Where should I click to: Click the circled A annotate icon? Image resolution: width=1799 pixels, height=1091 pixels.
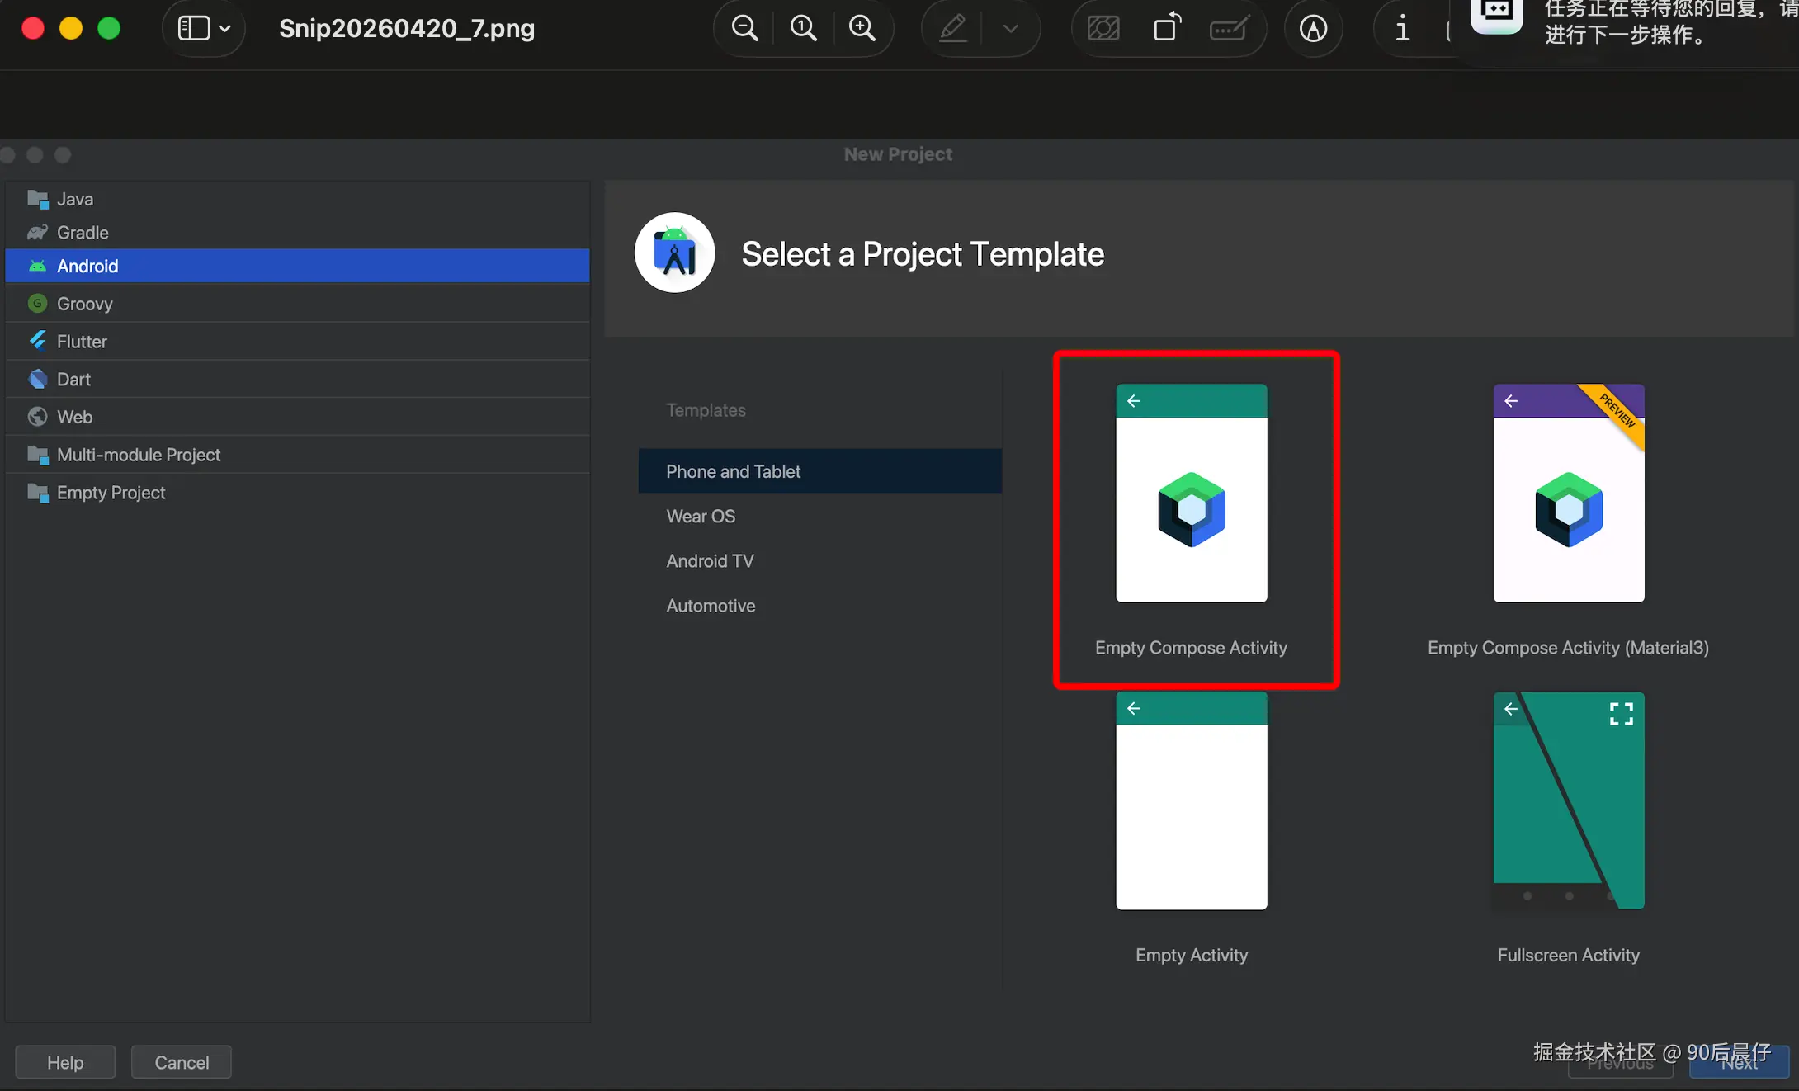1313,29
